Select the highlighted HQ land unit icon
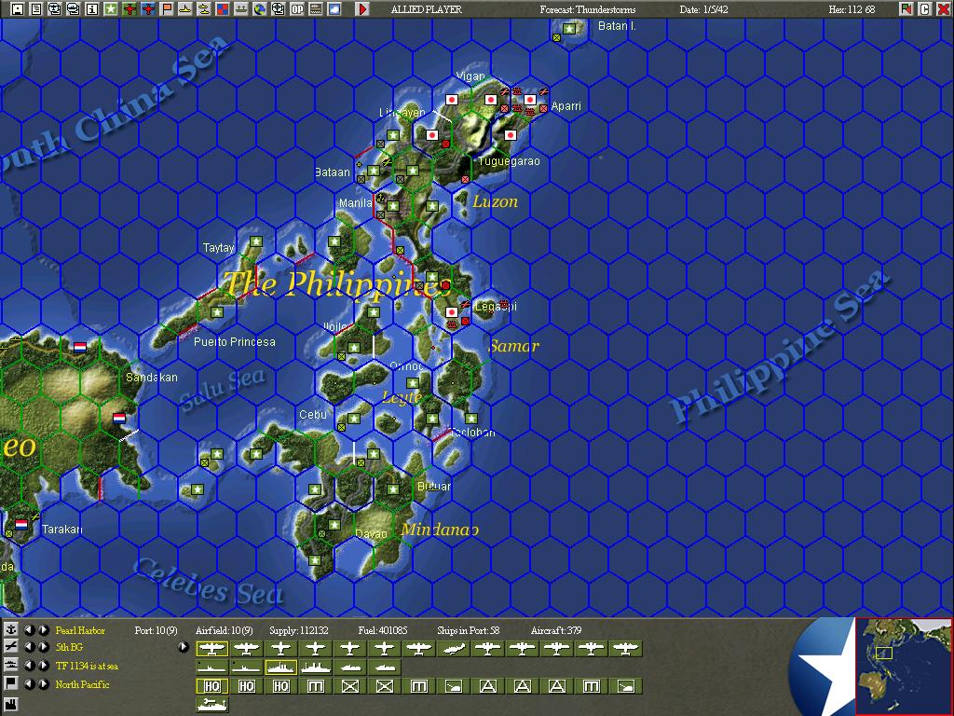Viewport: 954px width, 716px height. [x=211, y=686]
